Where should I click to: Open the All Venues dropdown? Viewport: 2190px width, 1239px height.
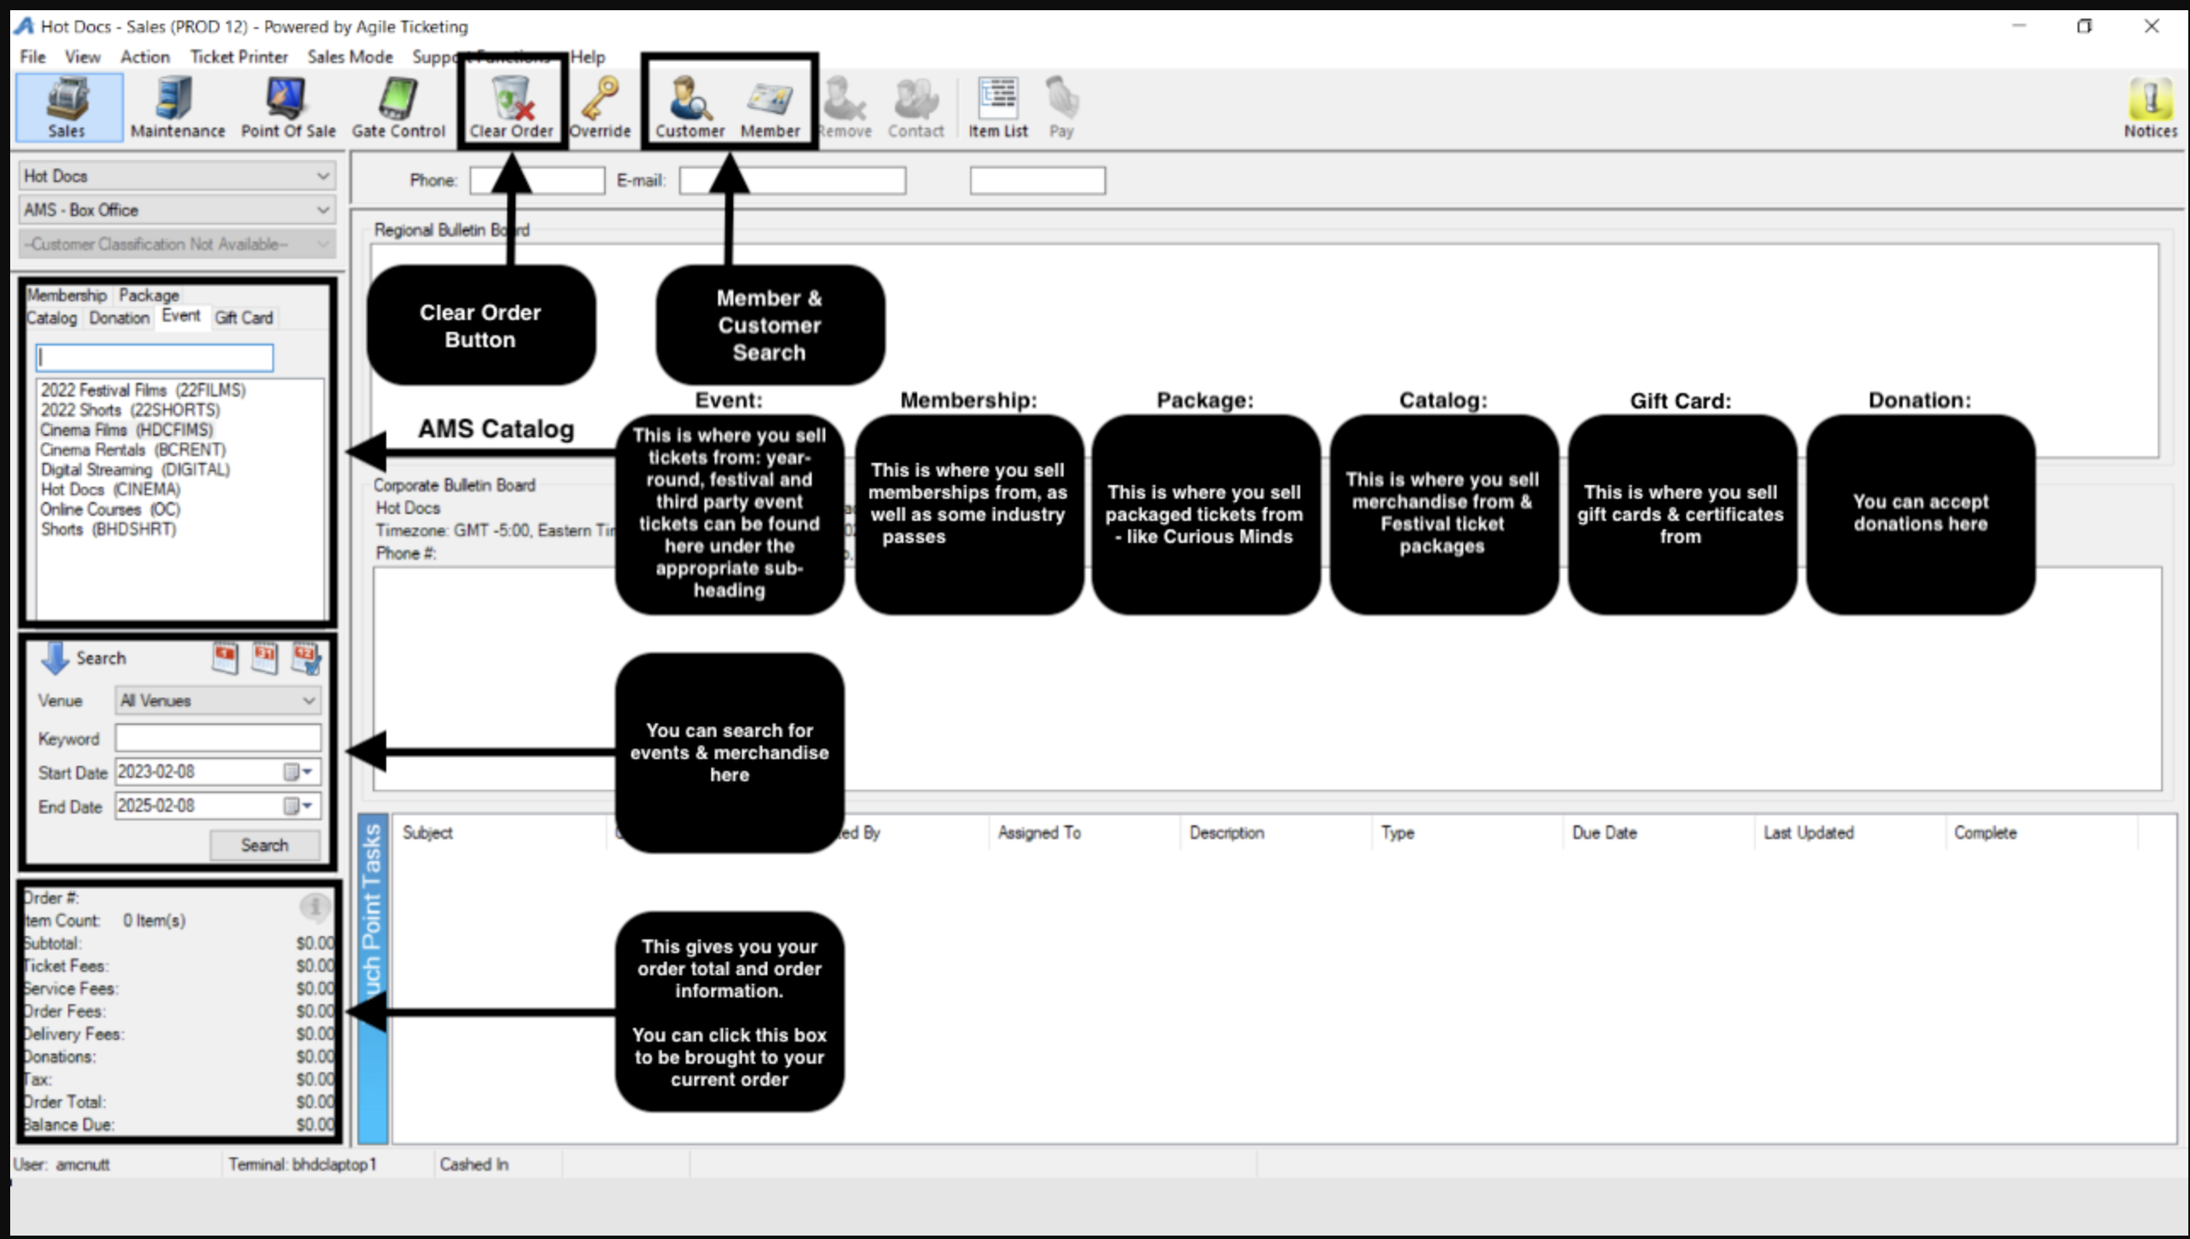click(309, 700)
